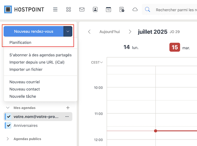This screenshot has height=146, width=197.
Task: Go to next period with right chevron
Action: click(x=130, y=32)
